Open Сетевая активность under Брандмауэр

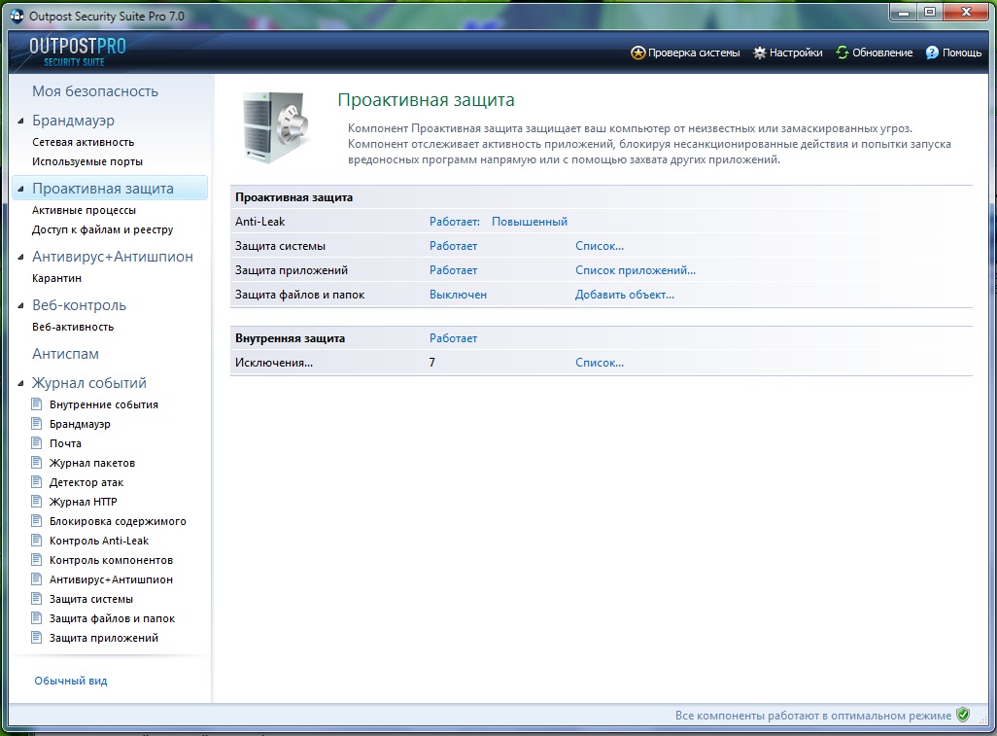(x=84, y=142)
